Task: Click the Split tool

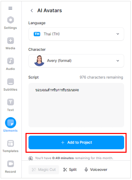Action: pos(70,169)
